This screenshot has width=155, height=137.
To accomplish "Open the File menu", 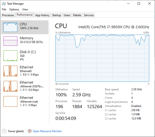I will (x=4, y=9).
